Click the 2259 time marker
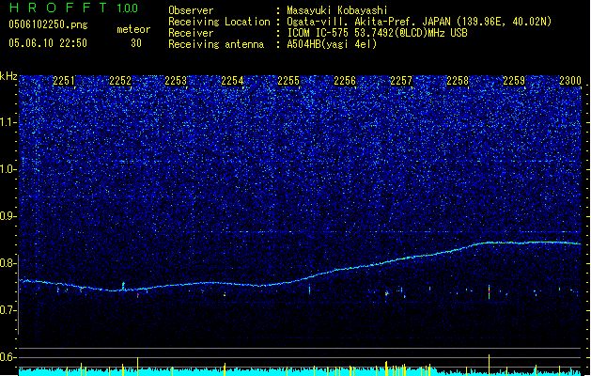The image size is (591, 376). point(514,81)
